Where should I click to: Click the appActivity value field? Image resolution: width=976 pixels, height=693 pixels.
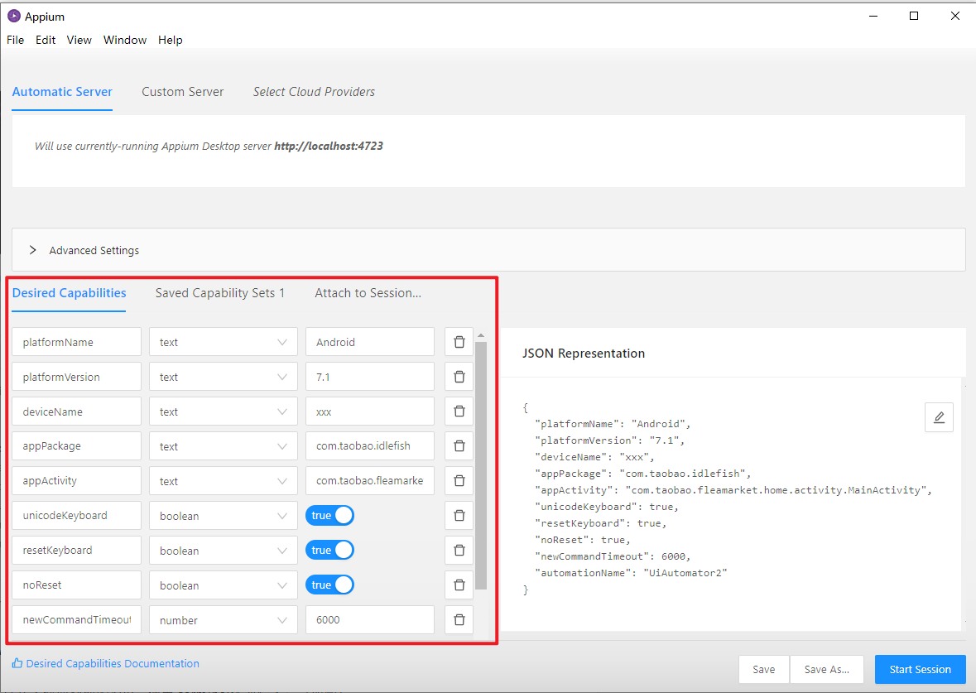coord(370,481)
